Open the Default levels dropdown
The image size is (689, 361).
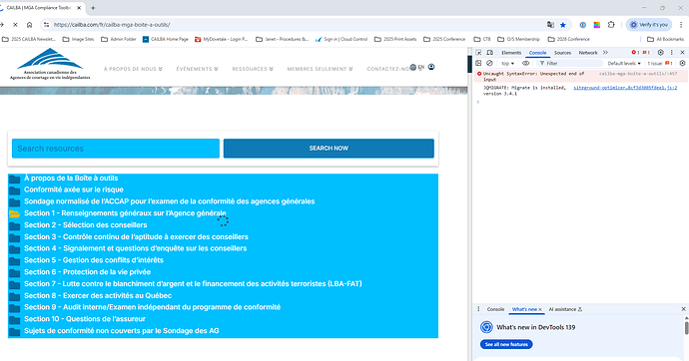(624, 63)
